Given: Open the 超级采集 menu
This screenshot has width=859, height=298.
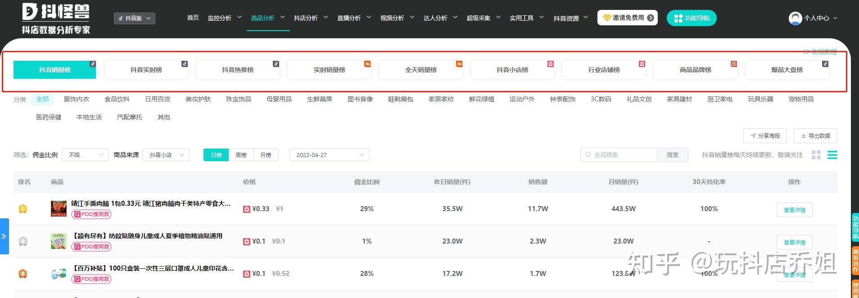Looking at the screenshot, I should [x=484, y=18].
